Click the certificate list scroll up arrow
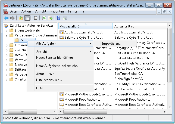Image resolution: width=175 pixels, height=124 pixels. pyautogui.click(x=170, y=26)
